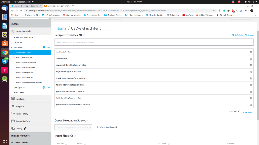
Task: Go back to previous page
Action: (12, 11)
